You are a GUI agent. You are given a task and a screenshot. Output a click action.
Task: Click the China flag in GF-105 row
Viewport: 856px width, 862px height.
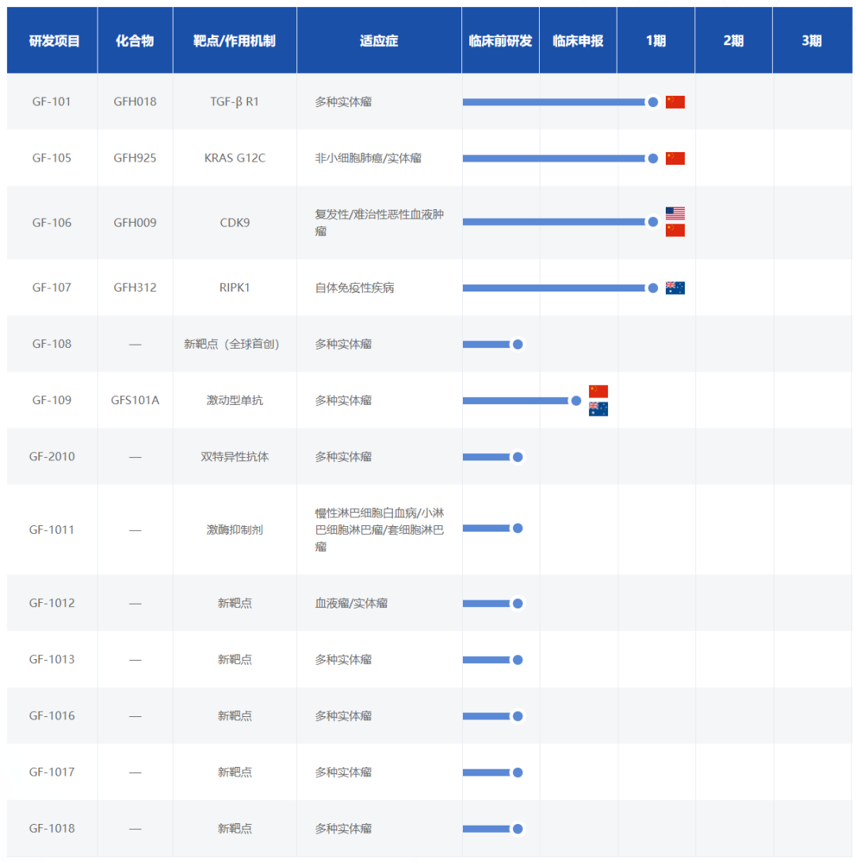(675, 158)
